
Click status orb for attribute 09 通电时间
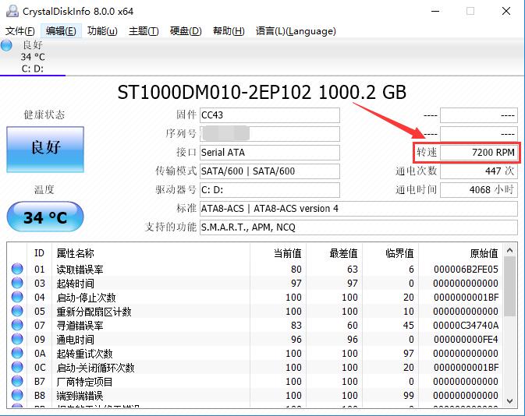(17, 339)
